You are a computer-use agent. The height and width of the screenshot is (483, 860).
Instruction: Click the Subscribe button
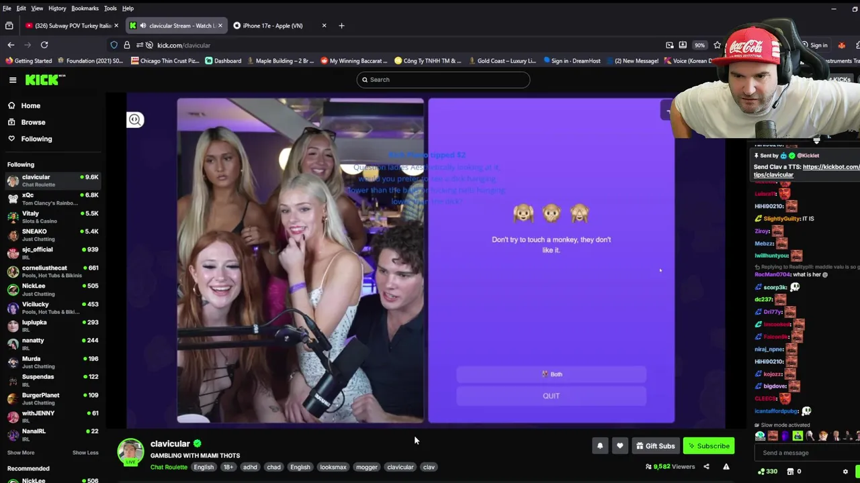(x=708, y=446)
